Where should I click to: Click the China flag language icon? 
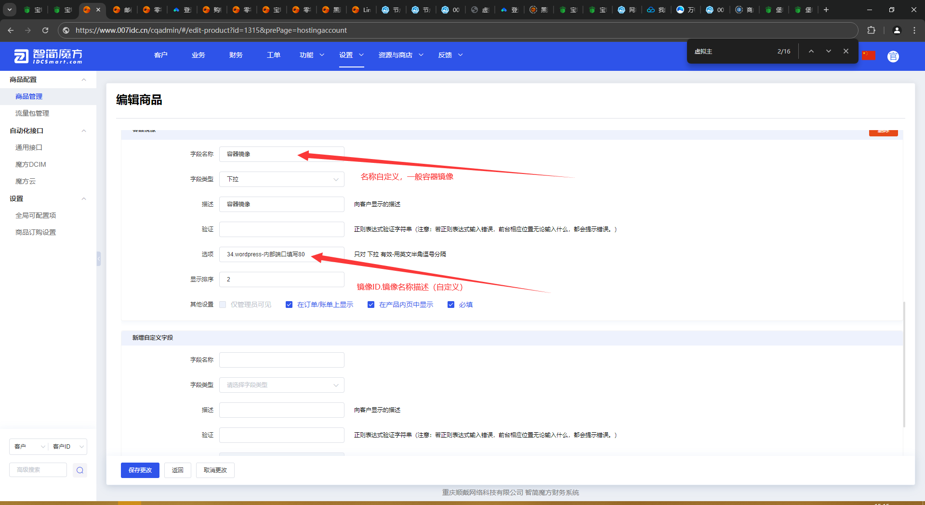click(x=869, y=55)
